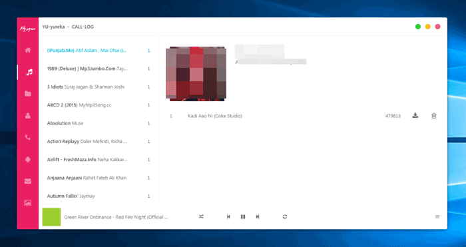Select the Autumn Fallin' Jaymay album

tap(99, 196)
